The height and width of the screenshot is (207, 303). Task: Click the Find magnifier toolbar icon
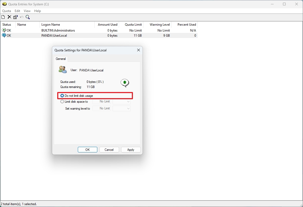(28, 17)
